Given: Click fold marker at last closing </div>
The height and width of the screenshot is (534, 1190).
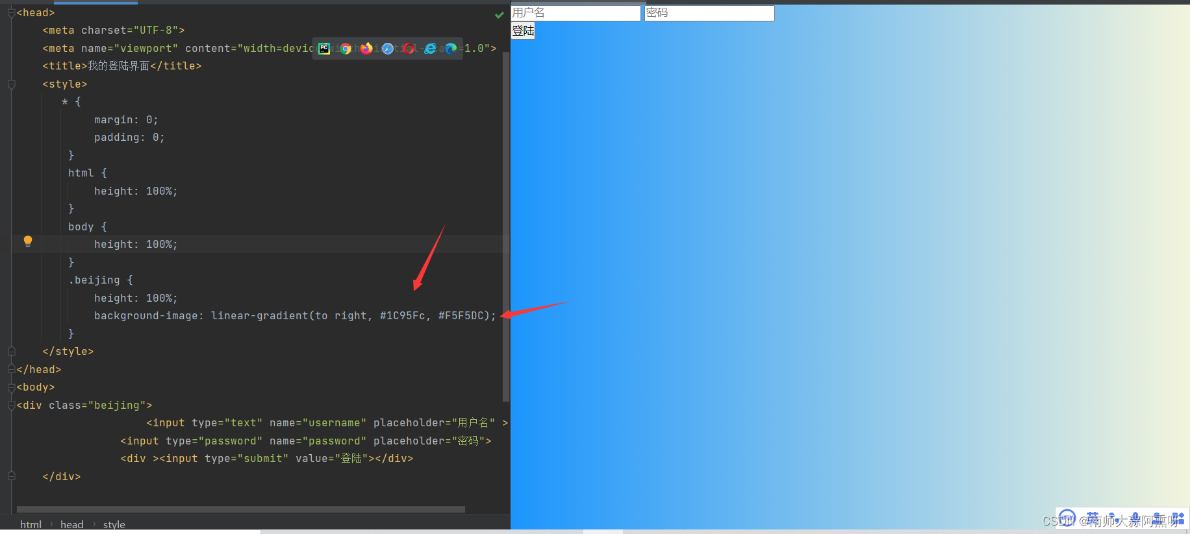Looking at the screenshot, I should 11,476.
